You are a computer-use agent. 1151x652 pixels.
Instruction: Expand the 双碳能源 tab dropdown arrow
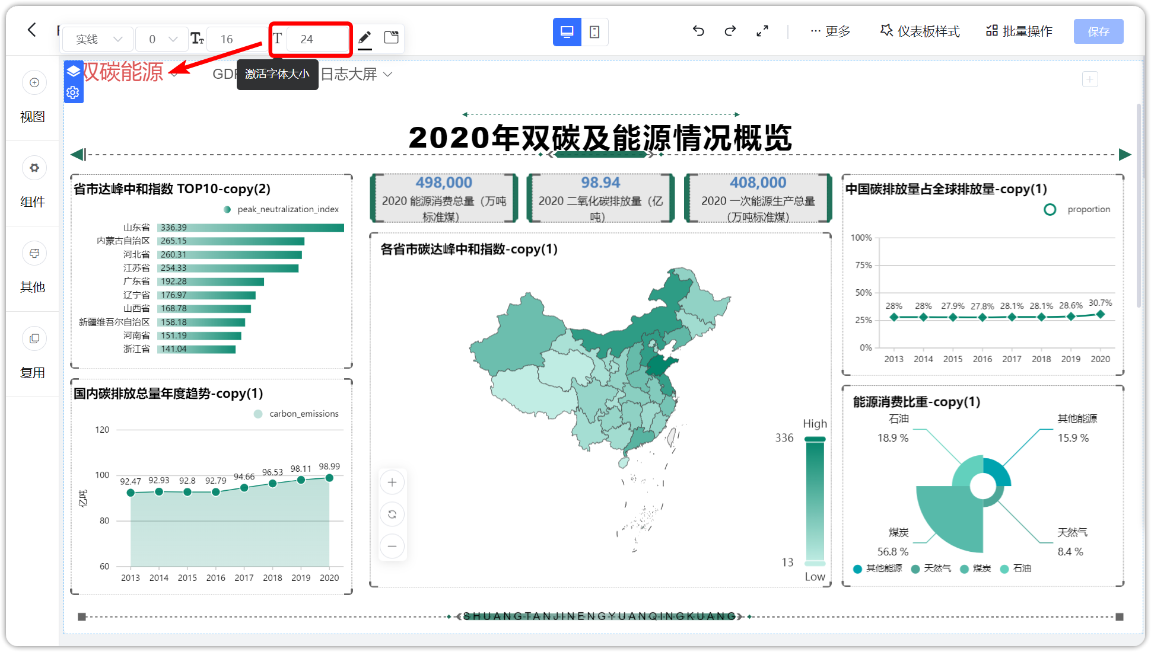(174, 74)
